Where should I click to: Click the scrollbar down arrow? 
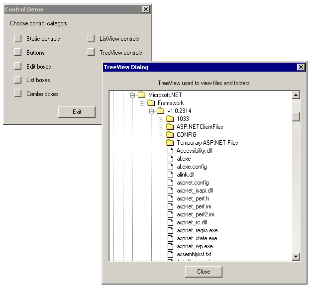tap(296, 257)
